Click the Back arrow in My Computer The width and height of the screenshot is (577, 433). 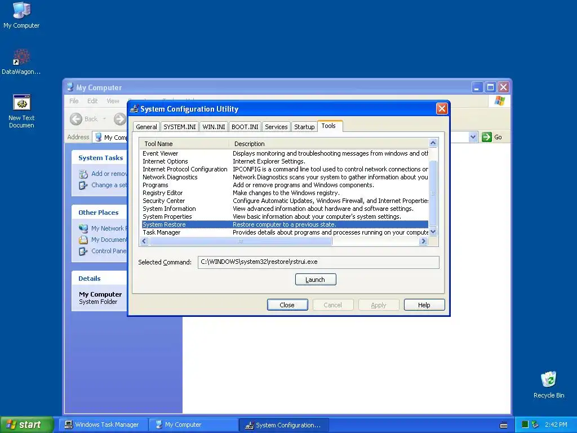click(x=76, y=119)
